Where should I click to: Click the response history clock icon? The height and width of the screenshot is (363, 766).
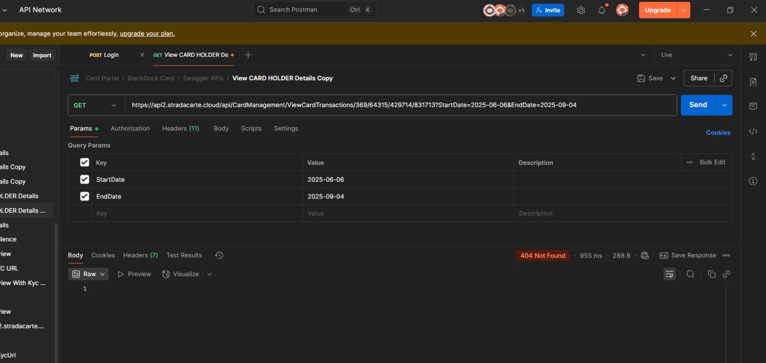(x=219, y=255)
